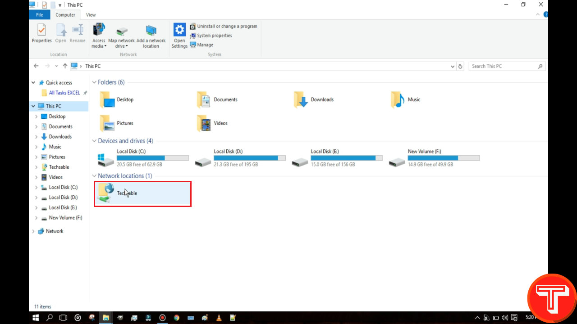The image size is (577, 324).
Task: Expand Downloads in the navigation tree
Action: pyautogui.click(x=37, y=137)
